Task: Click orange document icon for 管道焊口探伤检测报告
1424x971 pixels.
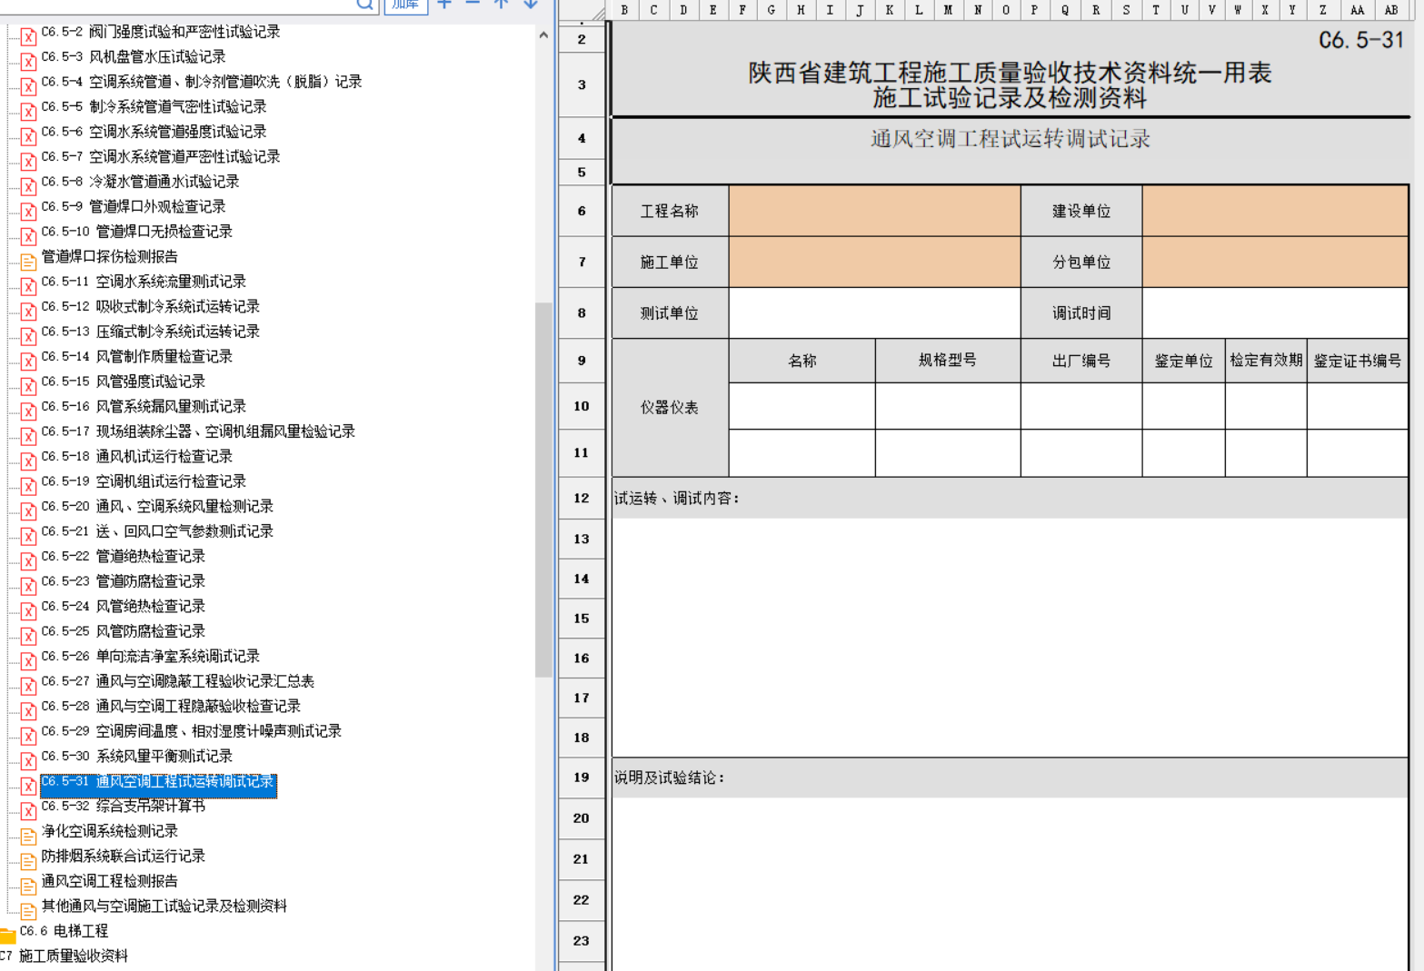Action: coord(28,262)
